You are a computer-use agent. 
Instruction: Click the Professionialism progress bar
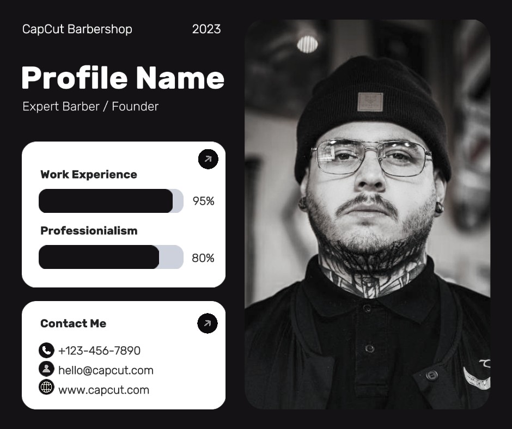click(111, 257)
